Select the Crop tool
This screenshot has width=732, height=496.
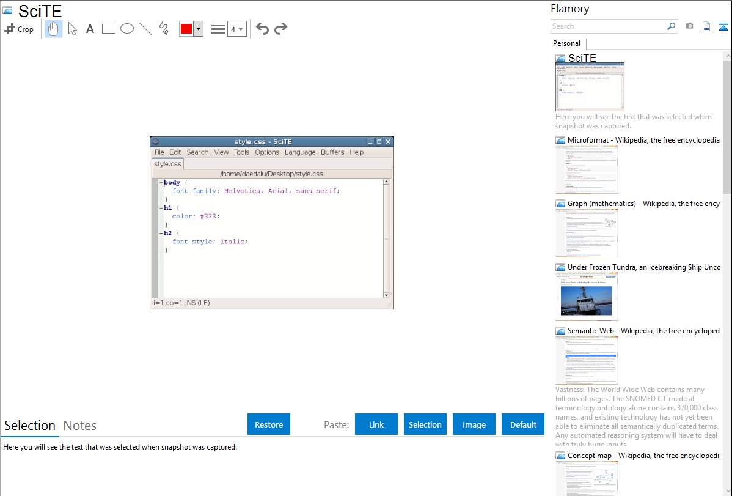coord(19,29)
